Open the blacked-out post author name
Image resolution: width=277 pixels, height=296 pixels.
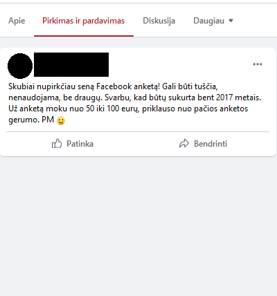(x=71, y=64)
